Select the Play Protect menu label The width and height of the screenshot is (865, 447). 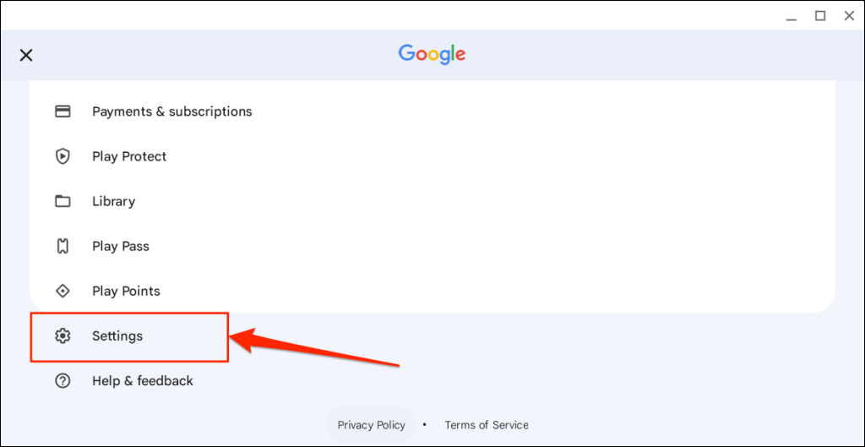tap(129, 156)
